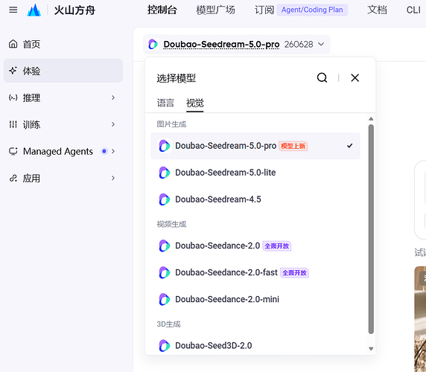426x372 pixels.
Task: Click the scrollbar down arrow
Action: point(371,349)
